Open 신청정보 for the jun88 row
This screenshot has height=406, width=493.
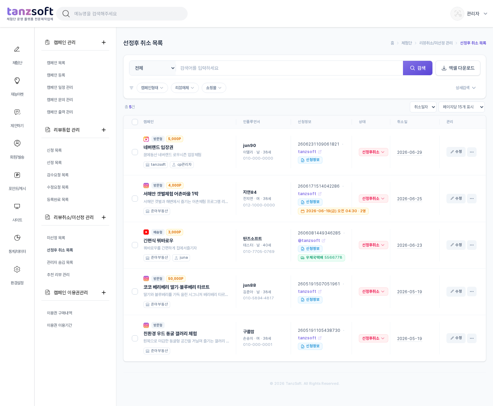[310, 300]
